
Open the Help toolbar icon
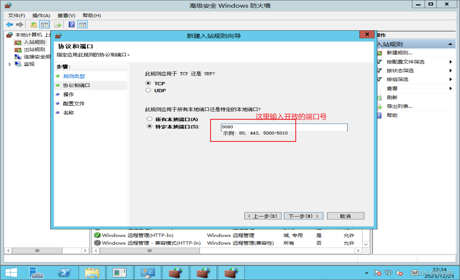click(x=72, y=25)
